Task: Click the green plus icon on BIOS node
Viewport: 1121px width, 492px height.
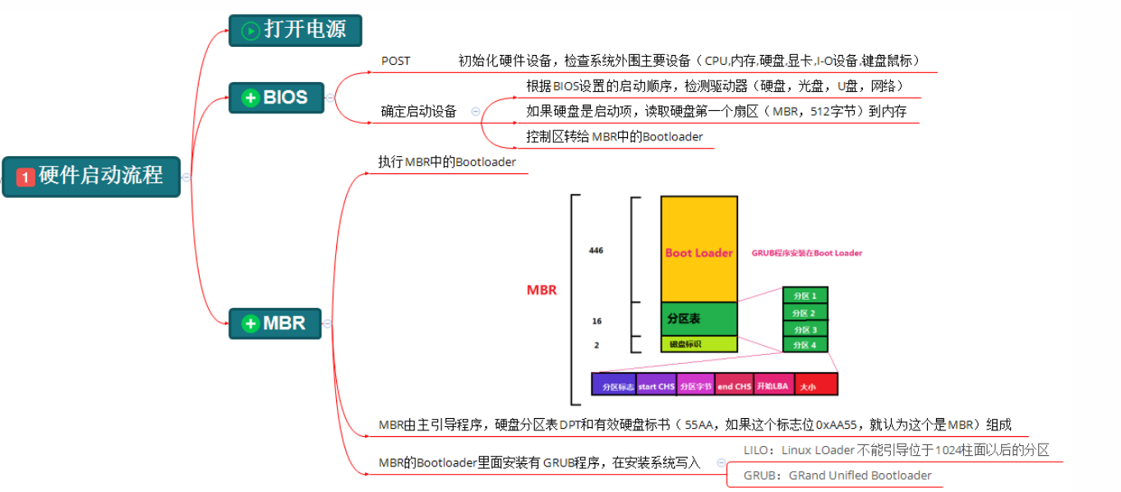Action: pos(251,98)
